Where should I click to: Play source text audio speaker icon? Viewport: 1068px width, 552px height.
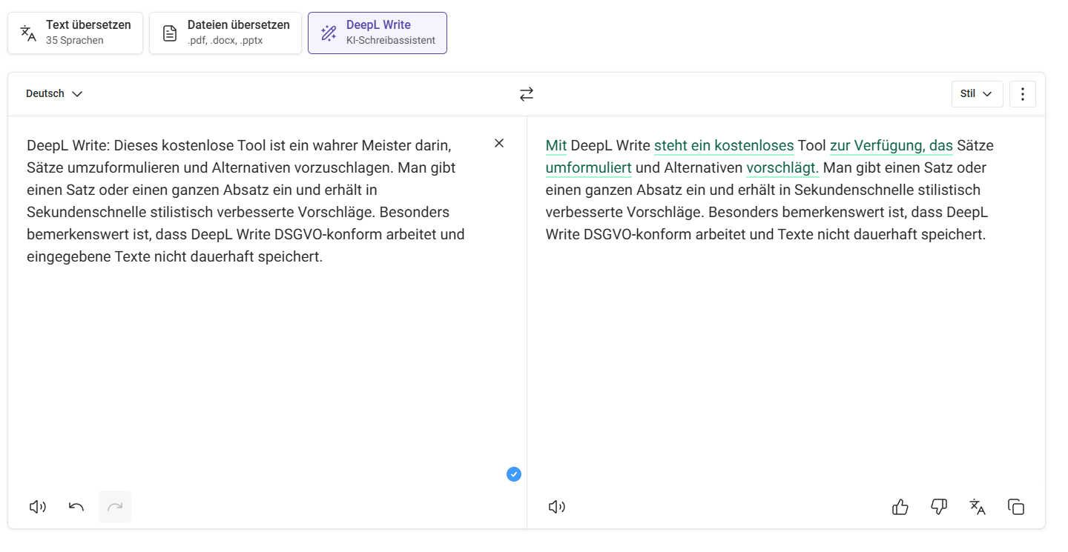[x=37, y=507]
